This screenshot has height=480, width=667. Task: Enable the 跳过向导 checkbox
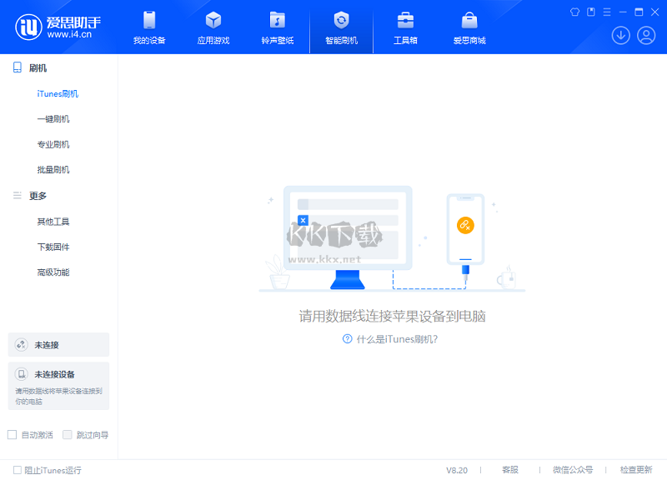tap(68, 434)
